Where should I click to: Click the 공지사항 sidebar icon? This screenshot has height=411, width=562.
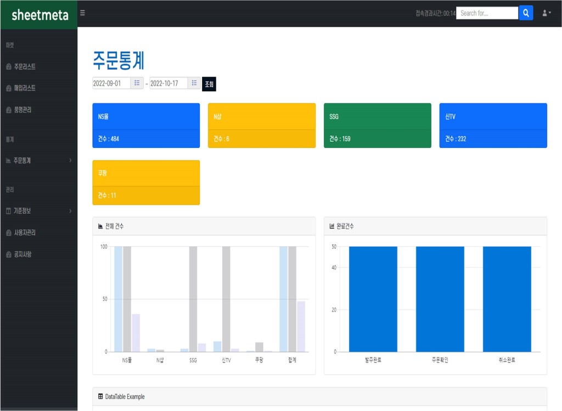tap(9, 255)
